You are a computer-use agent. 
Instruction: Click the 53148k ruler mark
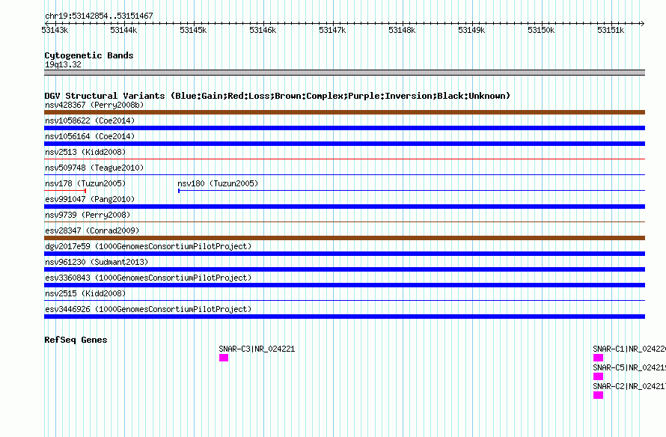[x=403, y=30]
